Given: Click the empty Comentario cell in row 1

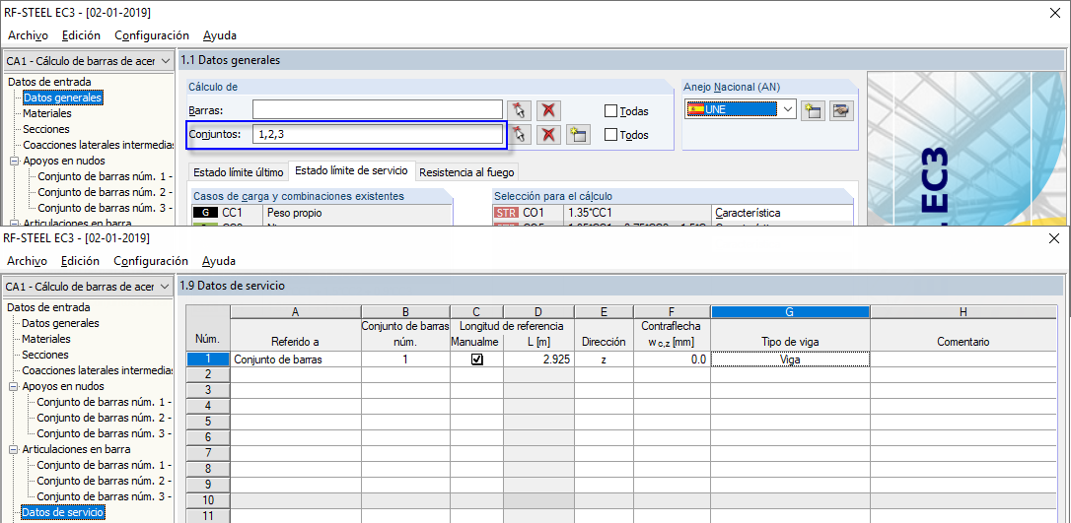Looking at the screenshot, I should [x=964, y=359].
